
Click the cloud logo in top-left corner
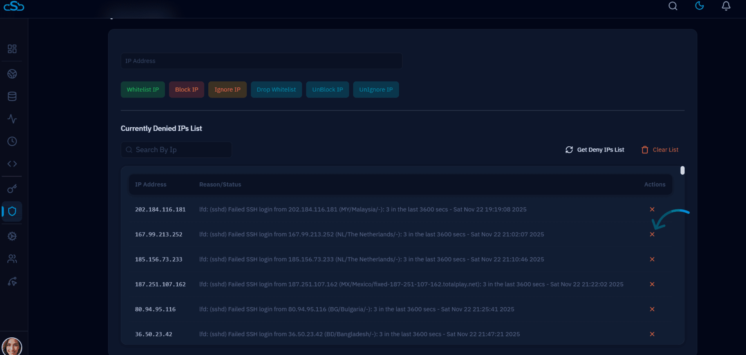pyautogui.click(x=14, y=6)
